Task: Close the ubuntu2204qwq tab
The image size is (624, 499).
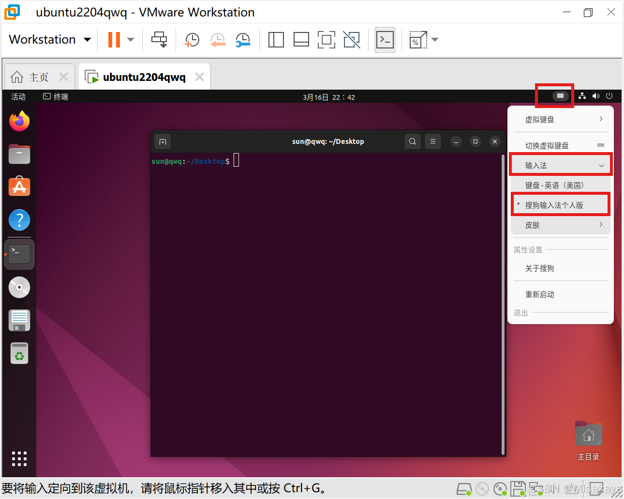Action: [199, 77]
